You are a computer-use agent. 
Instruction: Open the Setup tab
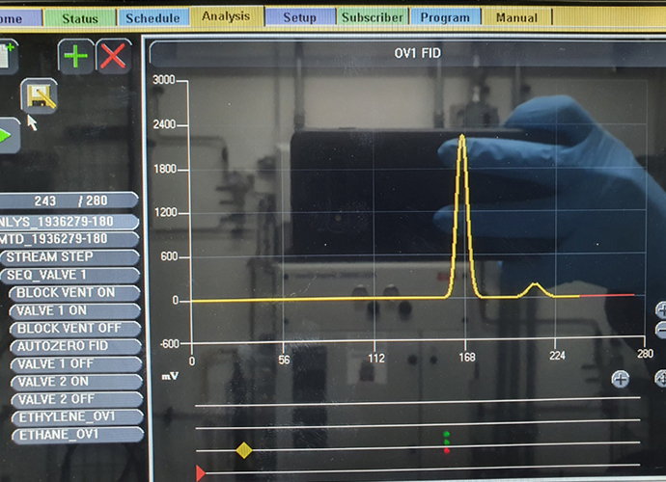coord(300,17)
